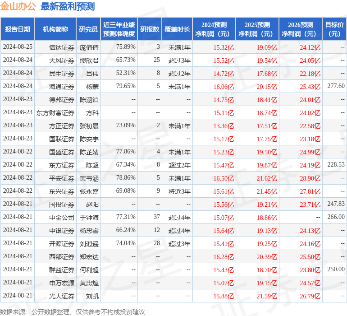The width and height of the screenshot is (347, 316).
Task: Click 2025 profit value 21.62亿
Action: [x=267, y=178]
